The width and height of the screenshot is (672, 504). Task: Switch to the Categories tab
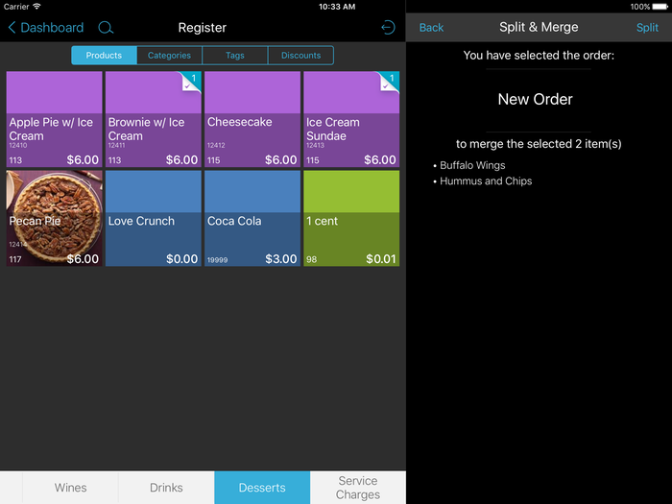169,56
